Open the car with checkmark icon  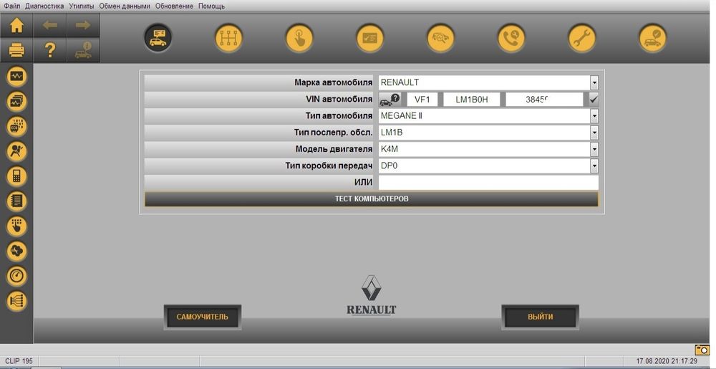(x=652, y=38)
